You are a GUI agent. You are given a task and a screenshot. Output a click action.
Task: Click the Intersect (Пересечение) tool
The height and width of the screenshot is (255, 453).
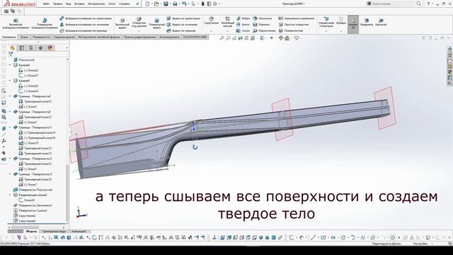pos(264,30)
